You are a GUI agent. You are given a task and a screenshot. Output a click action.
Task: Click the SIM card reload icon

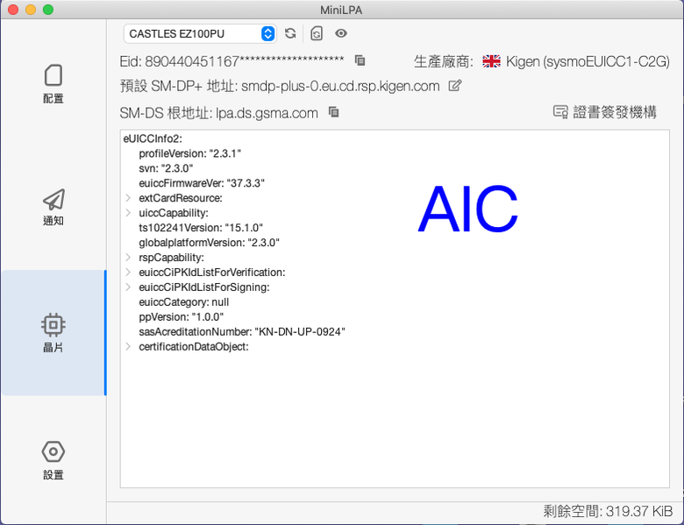[317, 33]
